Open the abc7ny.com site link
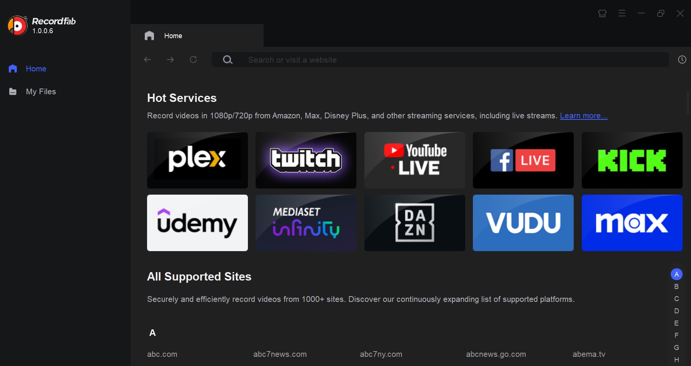Viewport: 691px width, 366px height. pos(381,354)
